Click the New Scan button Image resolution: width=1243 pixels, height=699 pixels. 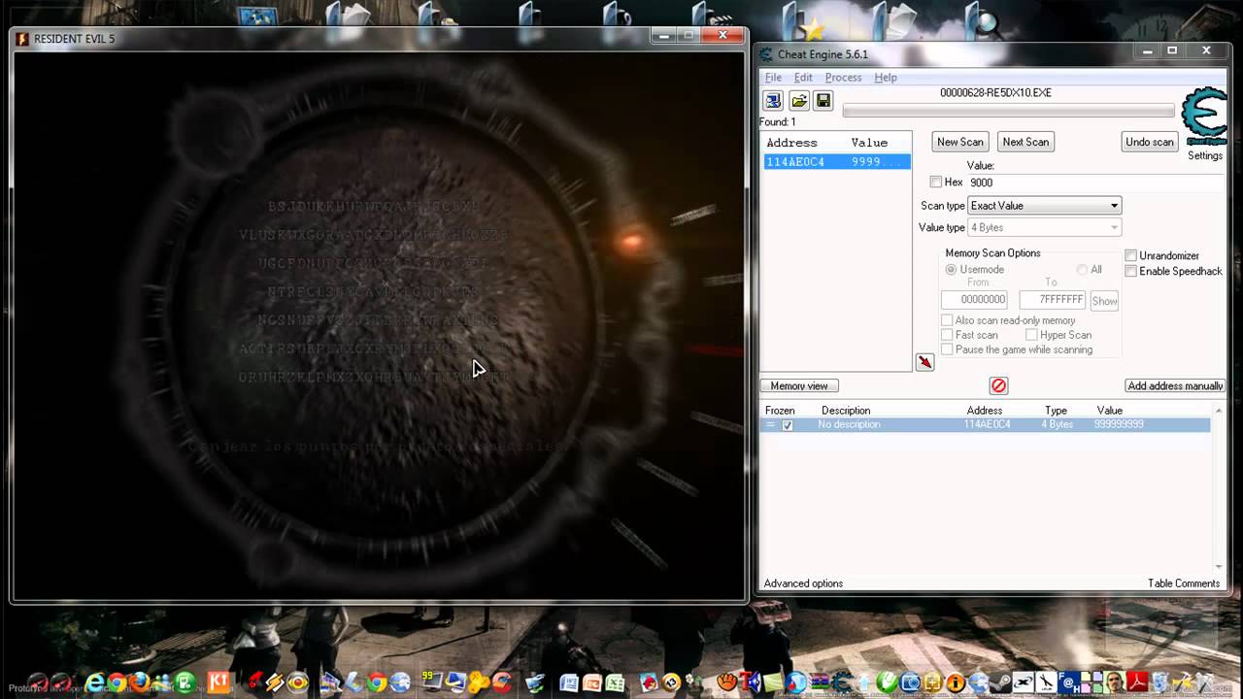pos(960,142)
